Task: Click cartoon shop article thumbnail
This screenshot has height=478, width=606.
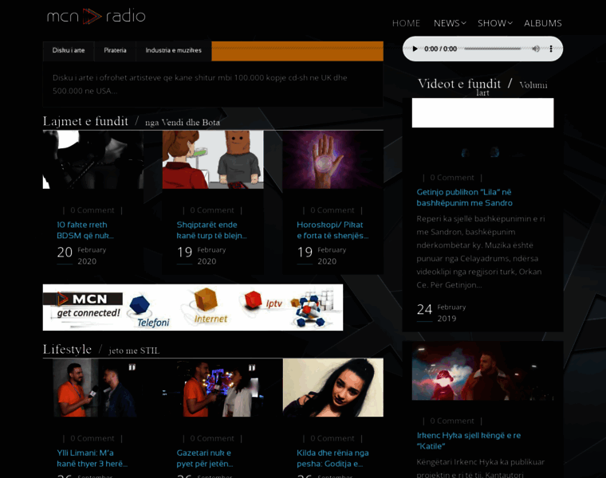Action: pos(213,159)
